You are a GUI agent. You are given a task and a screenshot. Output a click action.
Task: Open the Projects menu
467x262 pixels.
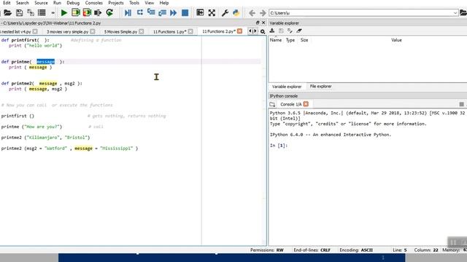[x=116, y=3]
